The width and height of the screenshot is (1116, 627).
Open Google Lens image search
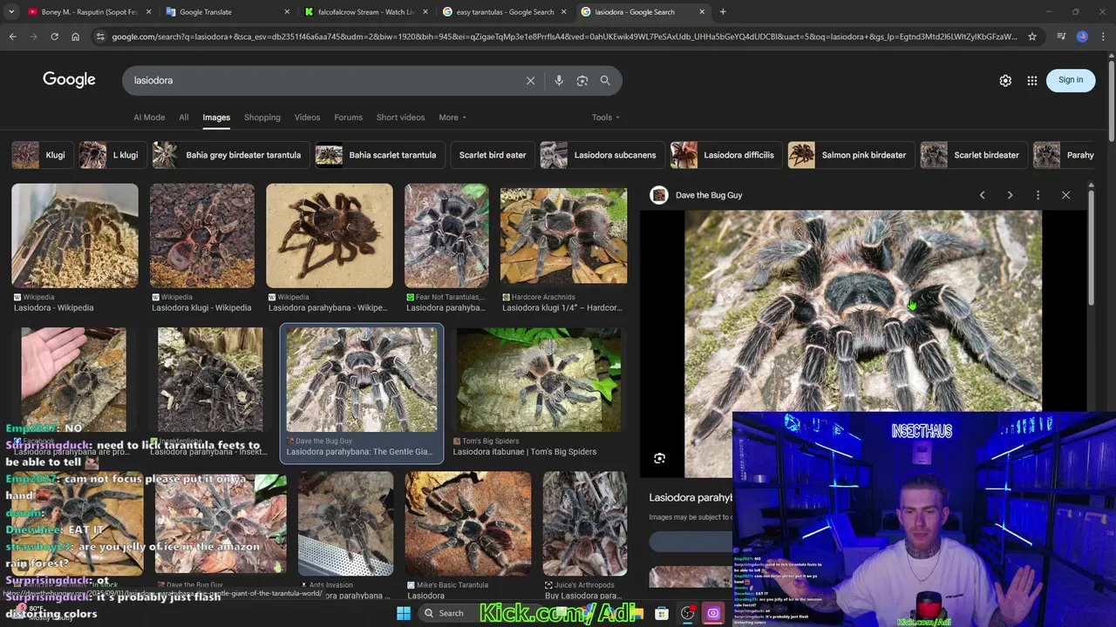tap(582, 80)
